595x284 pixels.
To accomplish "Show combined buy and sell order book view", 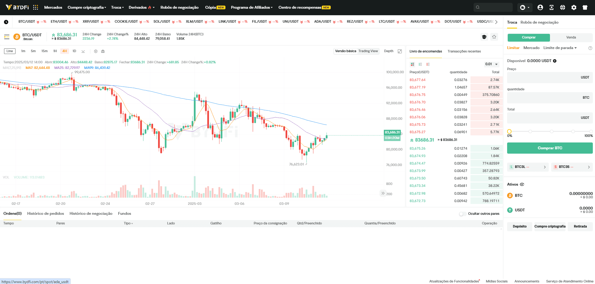I will click(x=412, y=64).
